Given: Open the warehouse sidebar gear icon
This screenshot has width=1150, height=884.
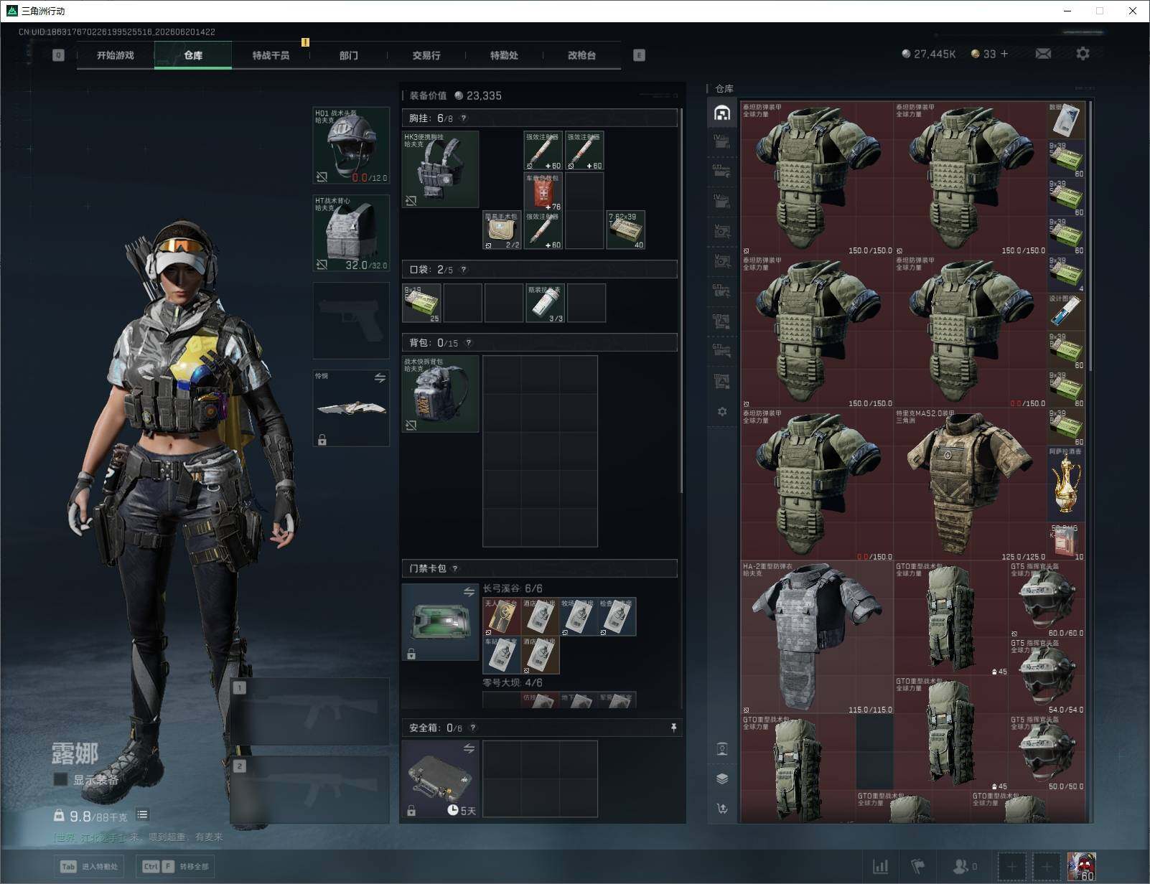Looking at the screenshot, I should click(722, 412).
